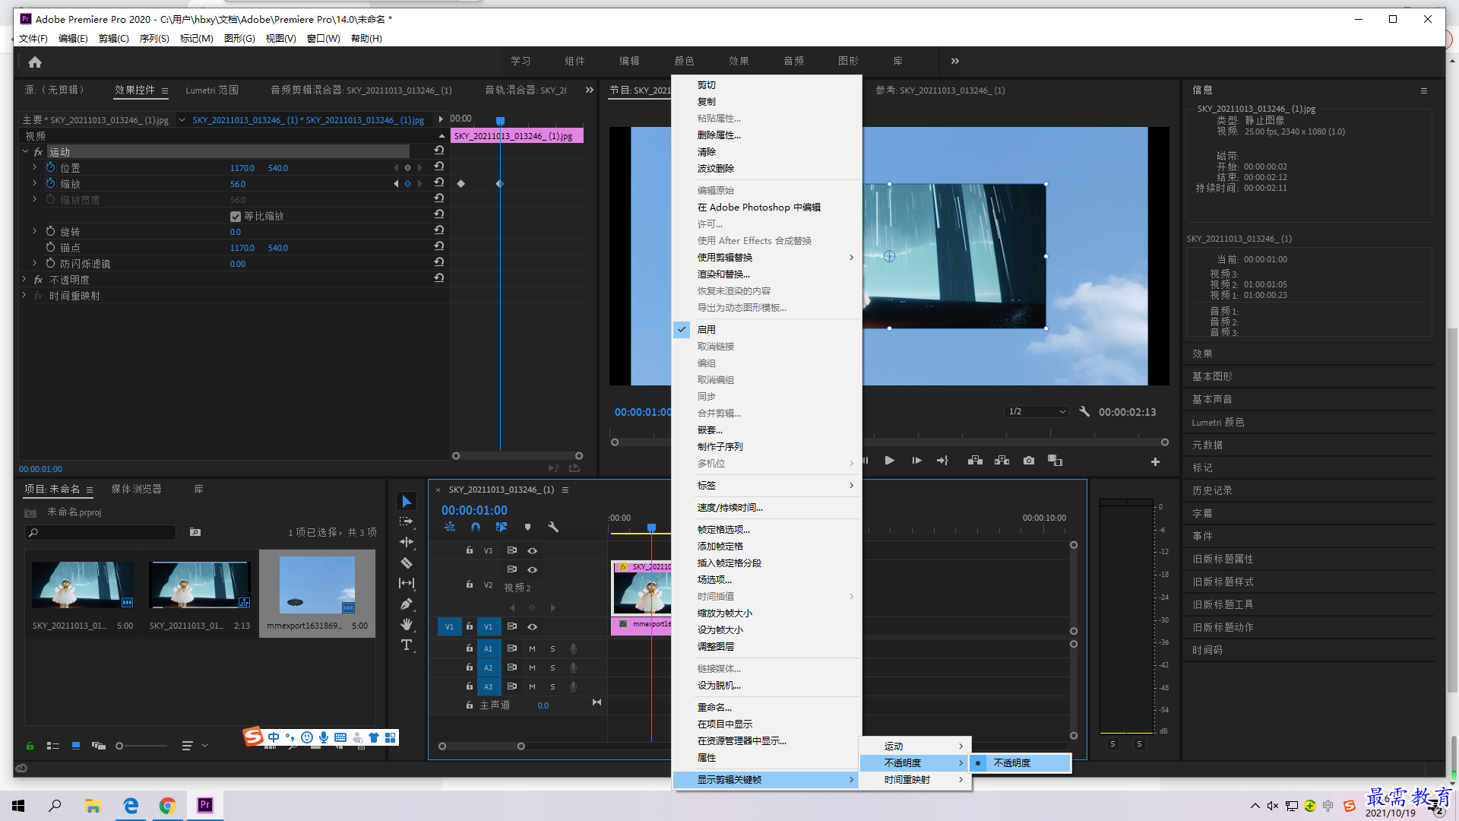This screenshot has width=1459, height=821.
Task: Choose Speed/Duration from context menu
Action: pyautogui.click(x=729, y=508)
